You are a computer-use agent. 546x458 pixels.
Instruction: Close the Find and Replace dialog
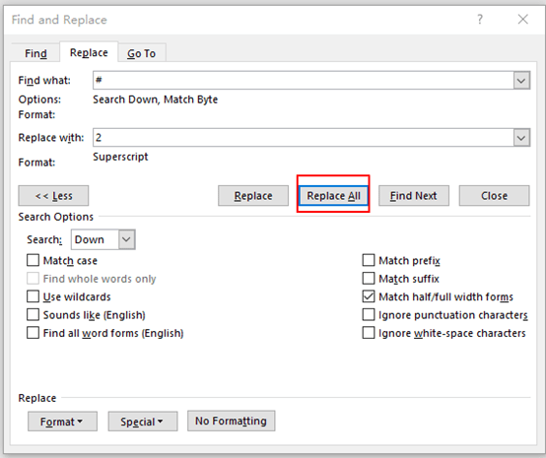pyautogui.click(x=523, y=19)
